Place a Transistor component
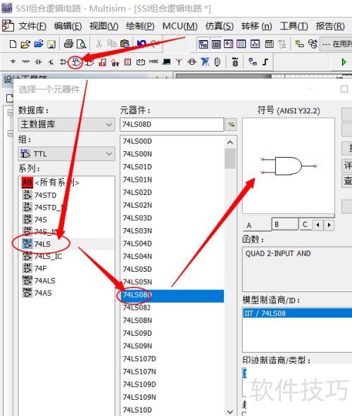The height and width of the screenshot is (416, 352). [x=51, y=62]
